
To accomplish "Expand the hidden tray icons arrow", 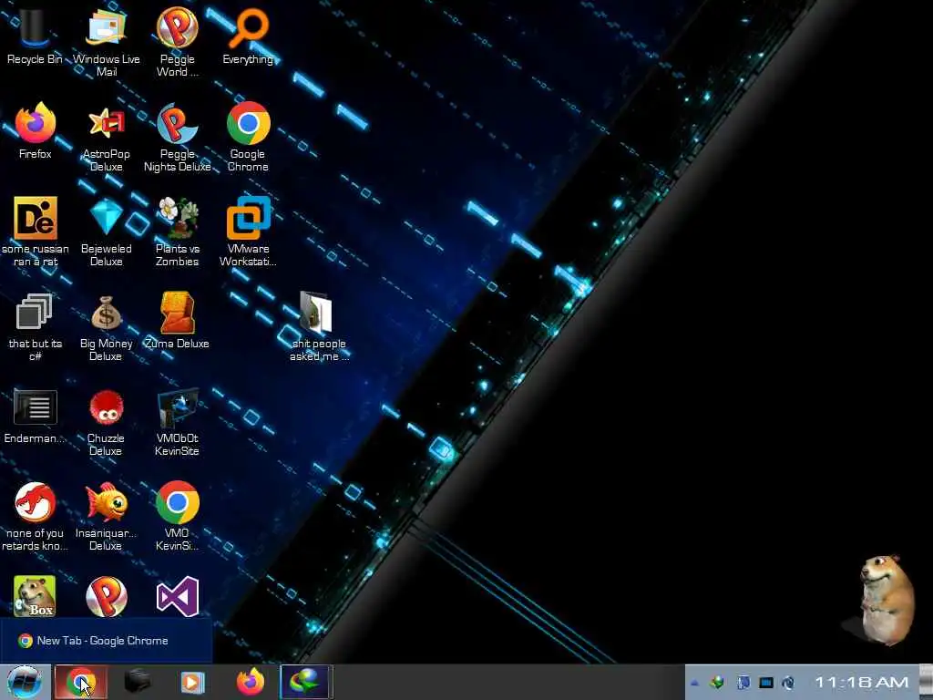I will click(694, 683).
